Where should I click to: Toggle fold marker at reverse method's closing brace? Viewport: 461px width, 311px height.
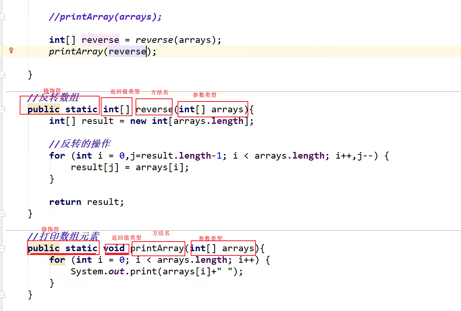(2, 214)
